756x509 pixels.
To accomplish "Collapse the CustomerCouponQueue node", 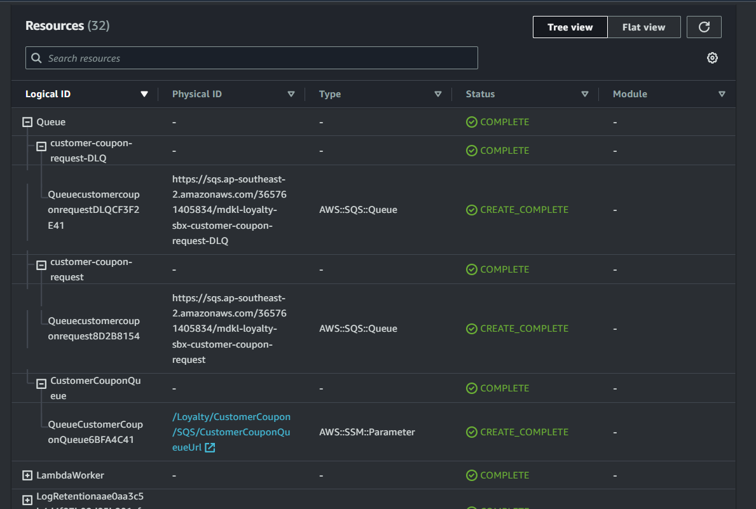I will click(41, 384).
